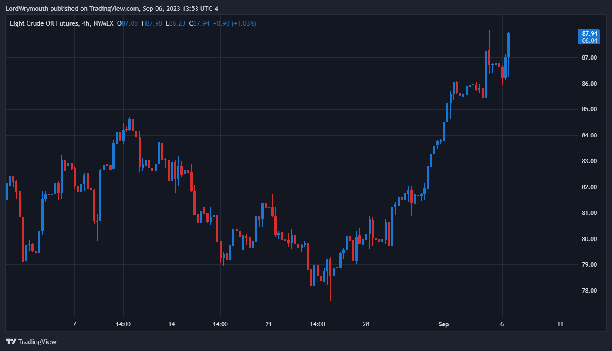Click the 06:04 candle countdown timer

[589, 40]
